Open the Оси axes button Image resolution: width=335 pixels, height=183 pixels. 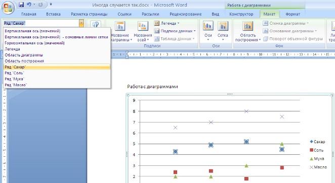click(208, 31)
